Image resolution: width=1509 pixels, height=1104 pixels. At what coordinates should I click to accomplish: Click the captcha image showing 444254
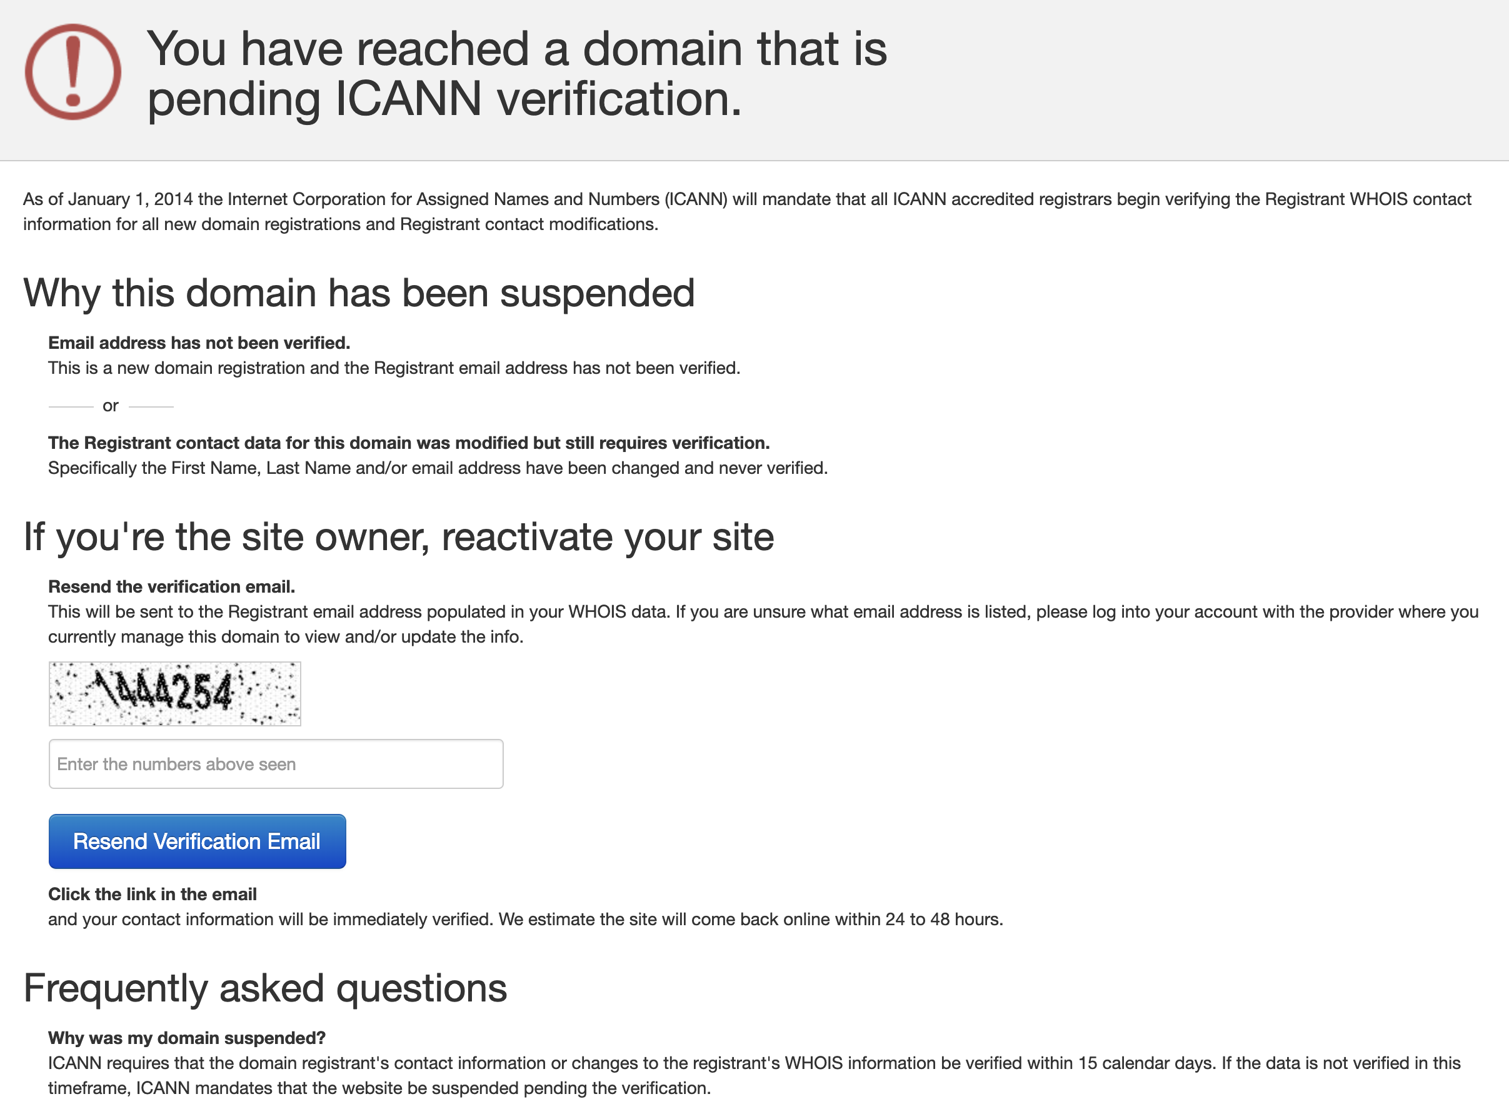tap(175, 694)
